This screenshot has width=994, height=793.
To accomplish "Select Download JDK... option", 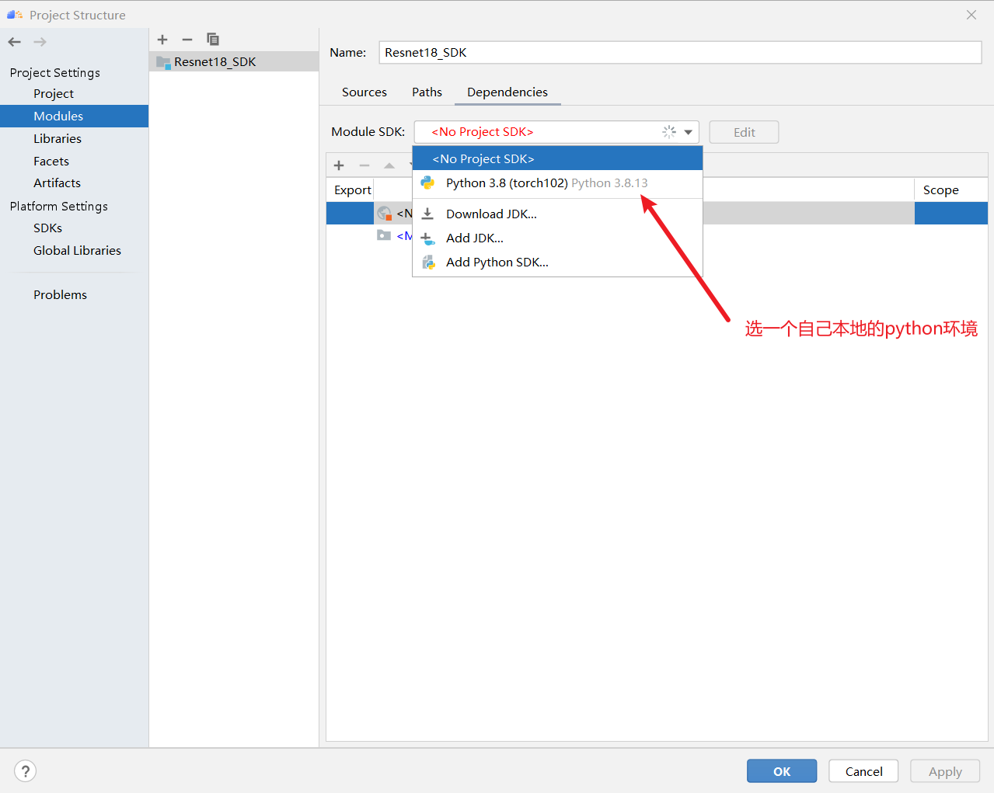I will click(x=557, y=214).
